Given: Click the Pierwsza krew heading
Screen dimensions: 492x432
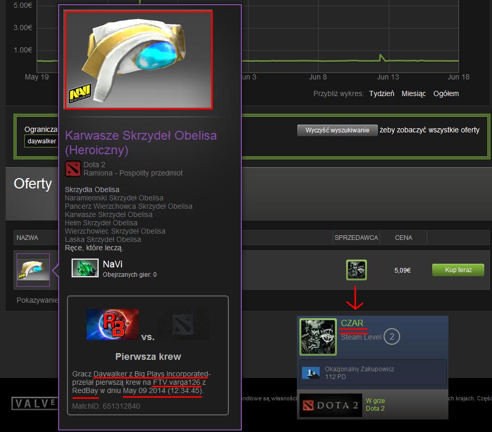Looking at the screenshot, I should [x=148, y=357].
